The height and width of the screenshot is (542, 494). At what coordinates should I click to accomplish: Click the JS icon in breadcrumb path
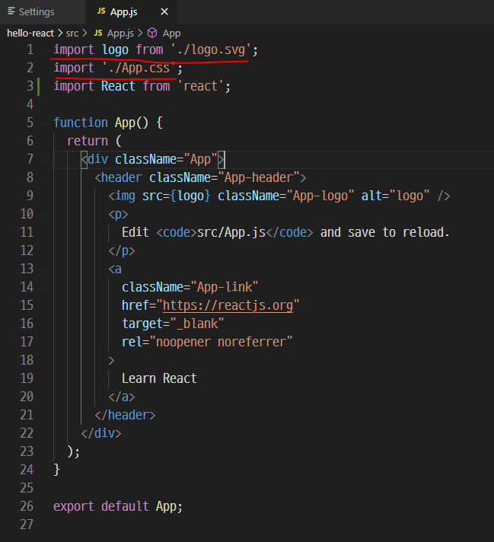98,33
